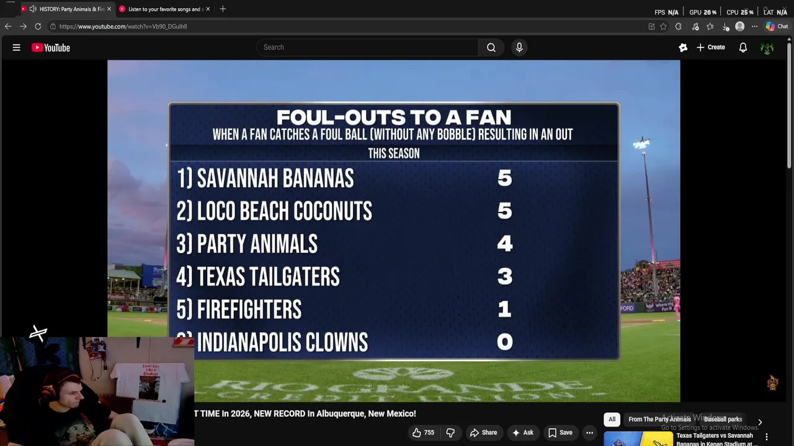Select the 'Baseball parks' filter chip
Image resolution: width=794 pixels, height=446 pixels.
723,419
